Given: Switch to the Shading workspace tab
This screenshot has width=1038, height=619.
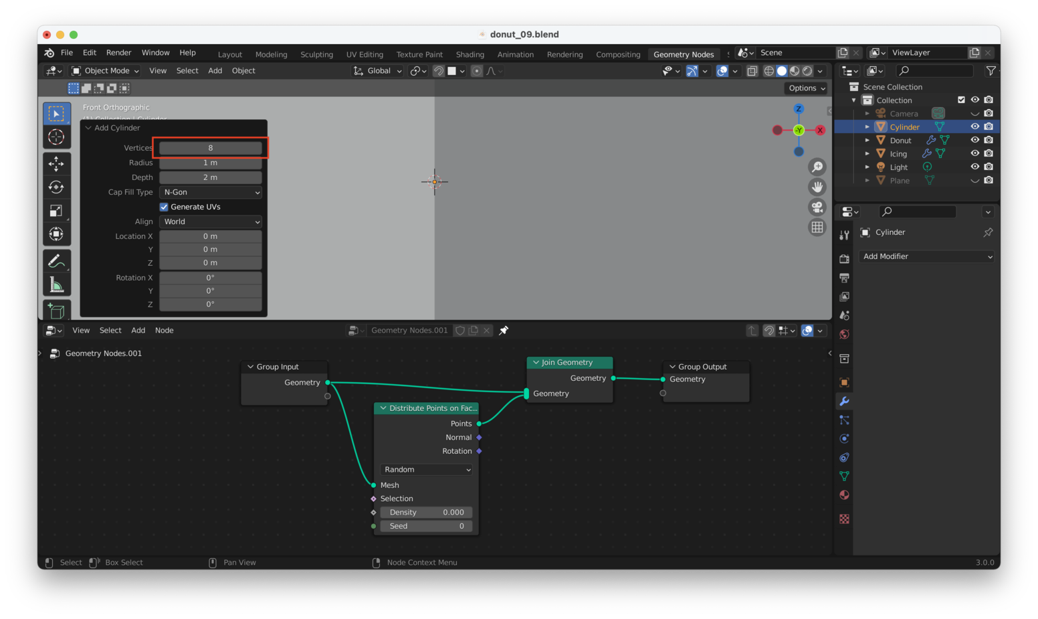Looking at the screenshot, I should coord(470,54).
